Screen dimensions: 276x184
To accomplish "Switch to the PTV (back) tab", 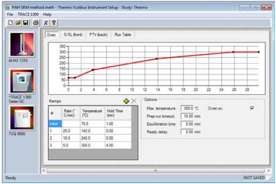I will 98,35.
